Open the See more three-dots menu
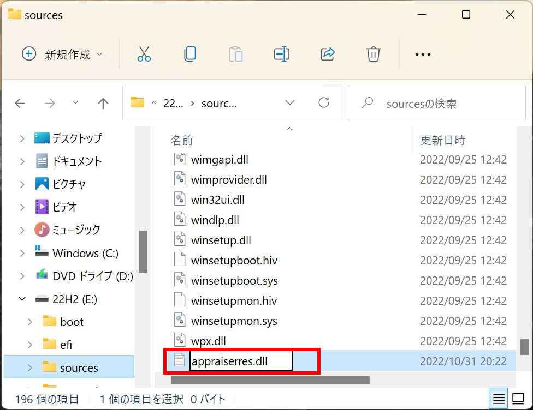Screen dimensions: 533x410 tap(423, 54)
